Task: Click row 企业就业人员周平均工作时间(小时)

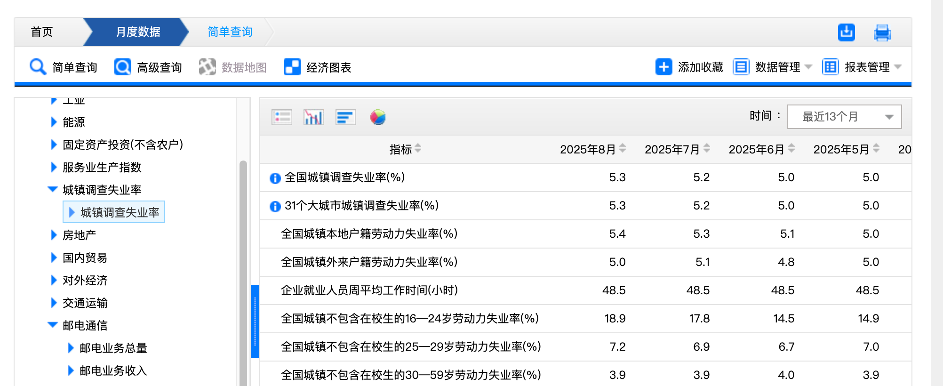Action: click(x=585, y=290)
